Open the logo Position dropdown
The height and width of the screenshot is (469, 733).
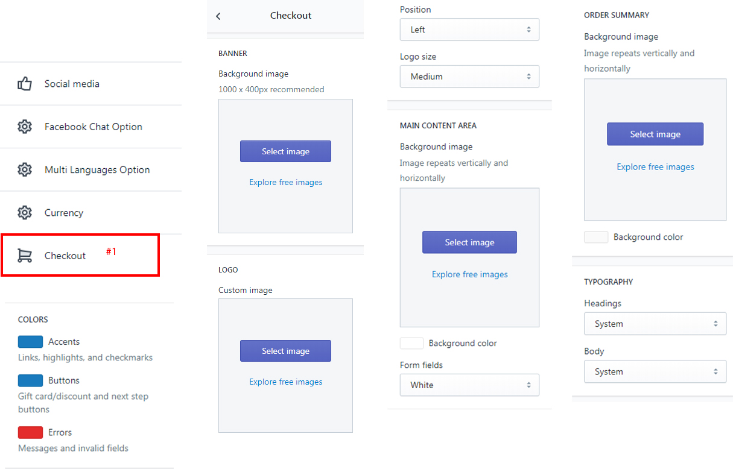click(x=469, y=30)
